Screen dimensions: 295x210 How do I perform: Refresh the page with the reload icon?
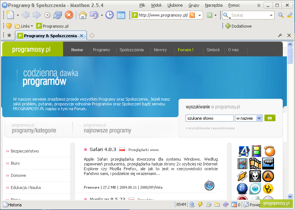tap(58, 15)
